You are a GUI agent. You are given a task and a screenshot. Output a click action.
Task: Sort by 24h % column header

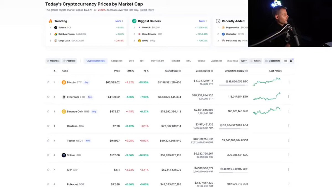(131, 71)
